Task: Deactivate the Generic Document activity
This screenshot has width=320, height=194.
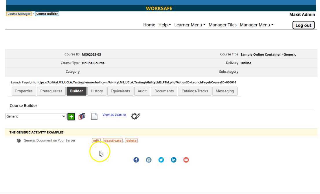Action: (x=113, y=141)
